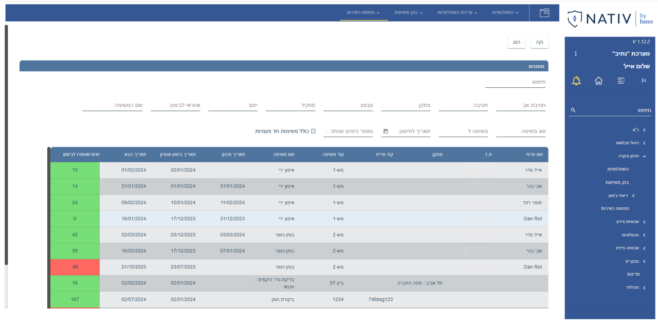This screenshot has height=326, width=658.
Task: Click the close-all-tabs window icon
Action: [x=544, y=13]
